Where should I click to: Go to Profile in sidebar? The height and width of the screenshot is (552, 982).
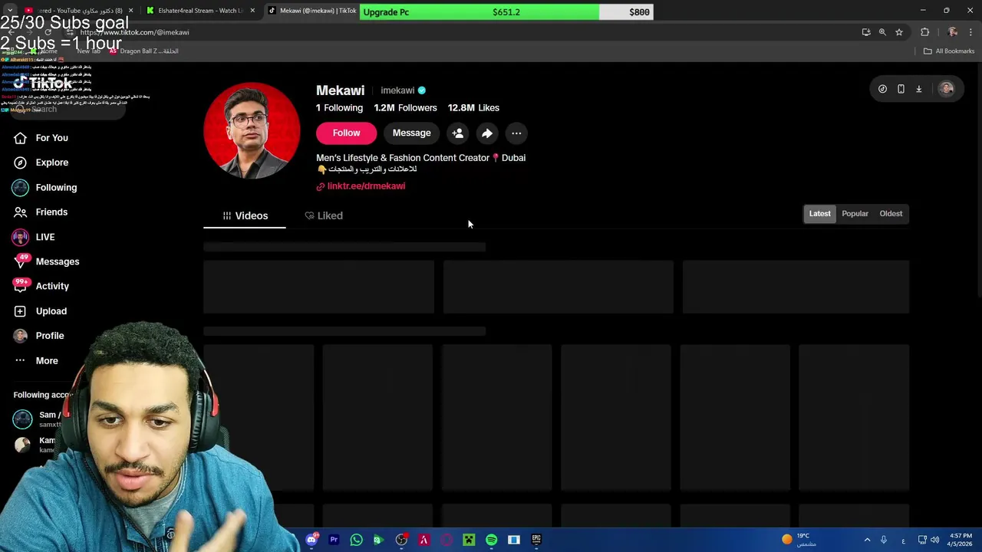[49, 336]
